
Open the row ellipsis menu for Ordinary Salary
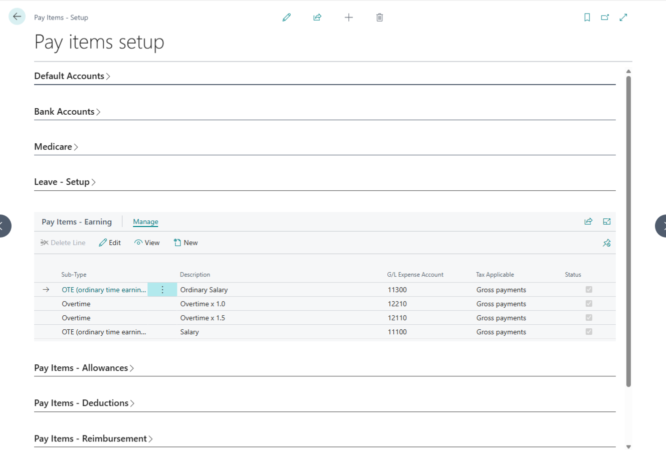pyautogui.click(x=162, y=289)
